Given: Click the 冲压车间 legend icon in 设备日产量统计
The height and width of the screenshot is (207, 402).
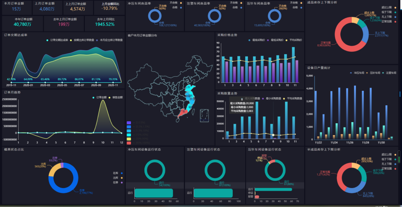Looking at the screenshot, I should [x=351, y=73].
